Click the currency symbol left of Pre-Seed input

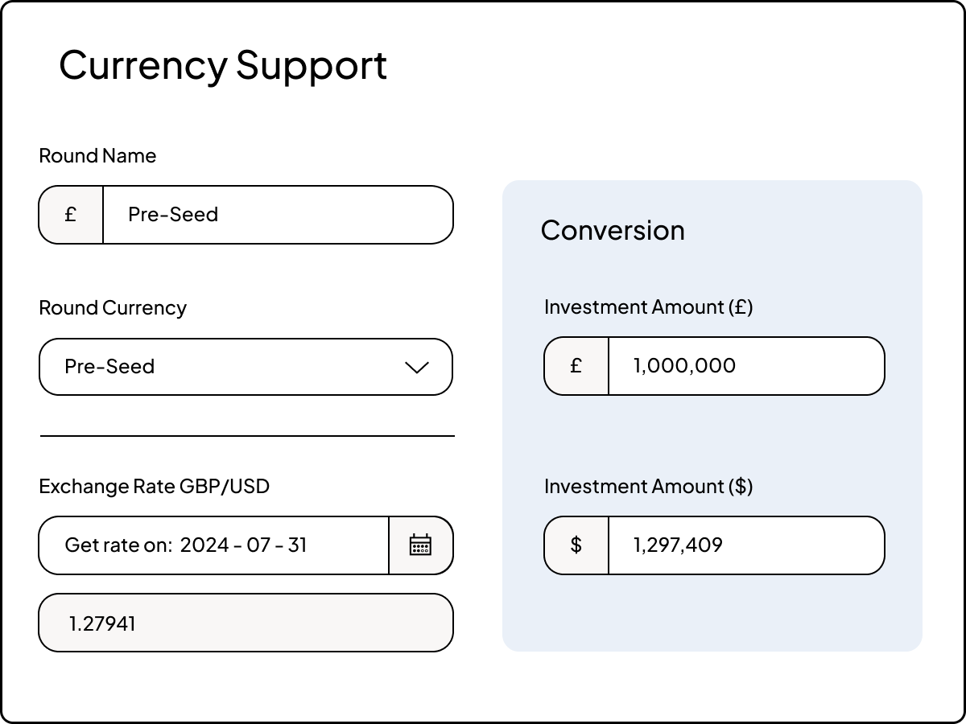71,214
